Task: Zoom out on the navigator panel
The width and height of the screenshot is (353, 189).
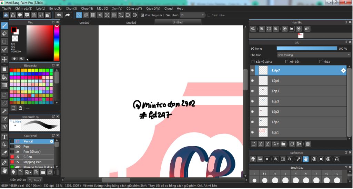Action: (x=275, y=29)
